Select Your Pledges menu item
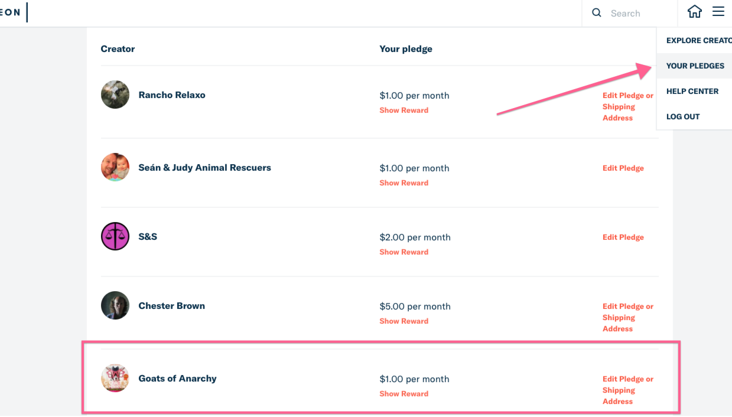The width and height of the screenshot is (732, 417). point(695,66)
